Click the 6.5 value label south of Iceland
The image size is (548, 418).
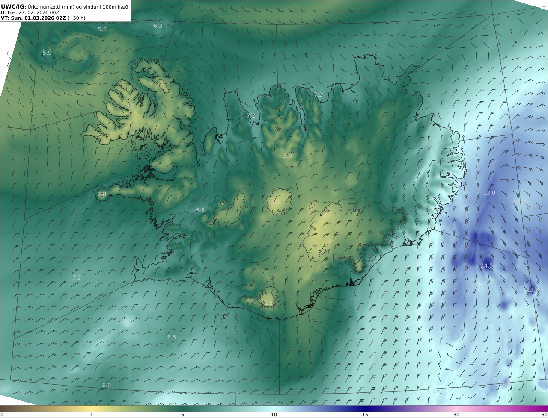pos(172,337)
